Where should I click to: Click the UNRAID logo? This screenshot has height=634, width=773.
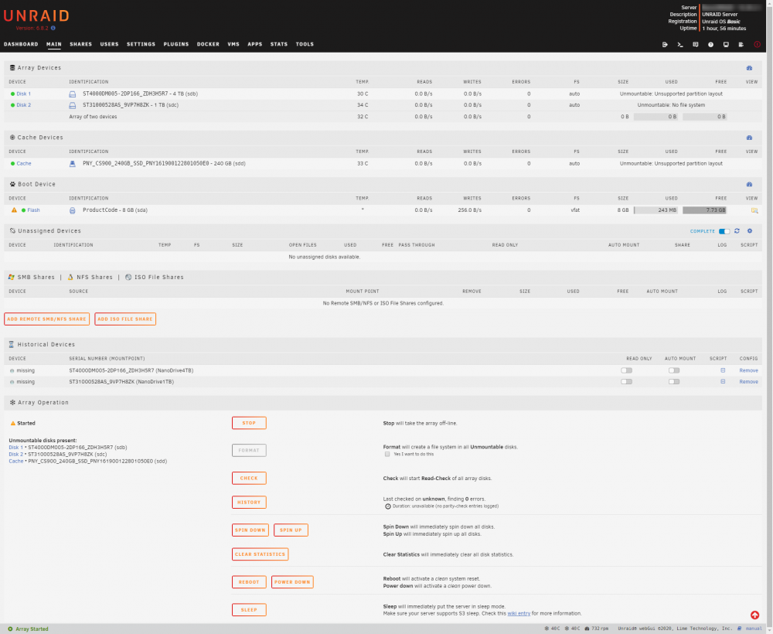[x=36, y=15]
